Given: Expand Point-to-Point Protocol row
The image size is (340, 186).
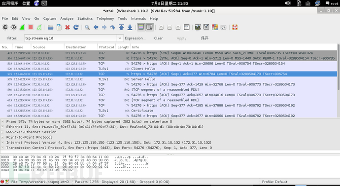Looking at the screenshot, I should click(x=2, y=137).
